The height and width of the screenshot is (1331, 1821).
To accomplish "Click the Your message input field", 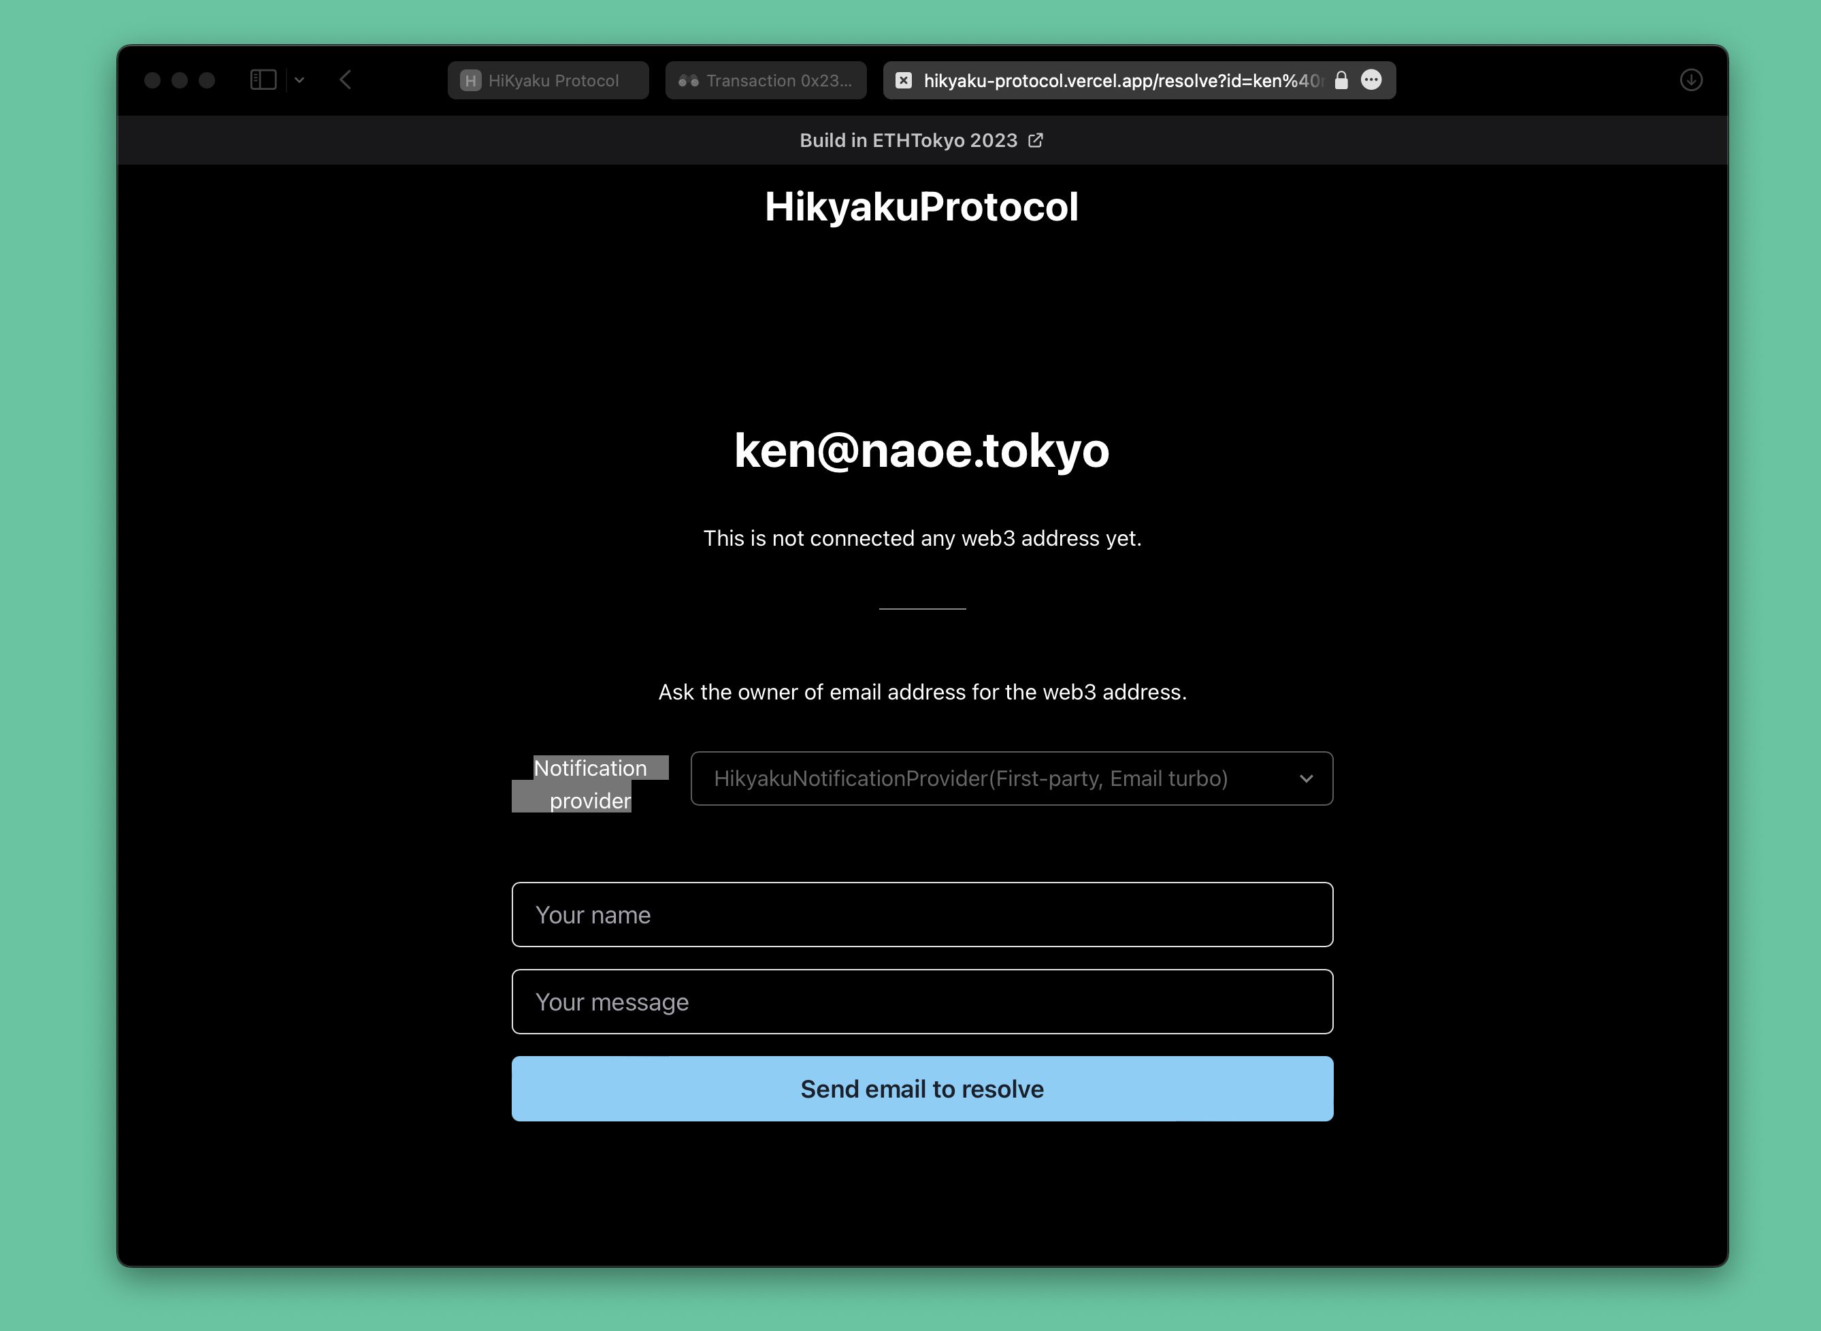I will click(922, 1002).
